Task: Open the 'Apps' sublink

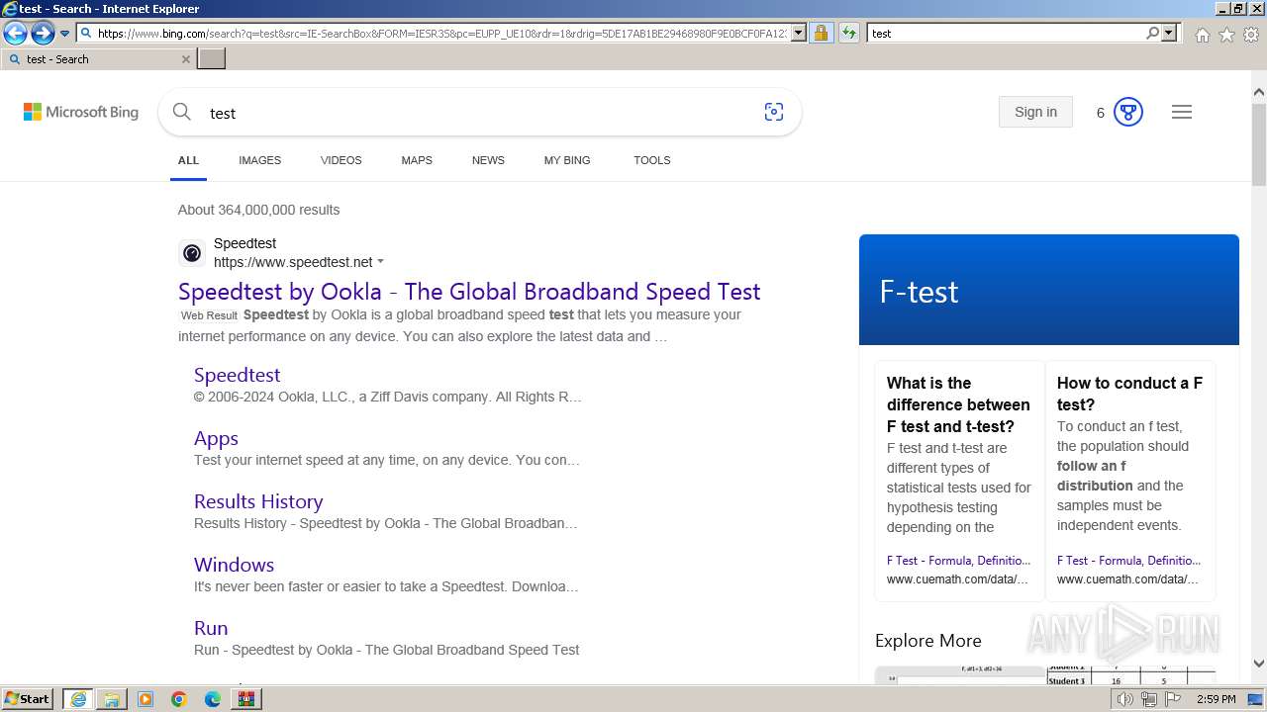Action: tap(216, 438)
